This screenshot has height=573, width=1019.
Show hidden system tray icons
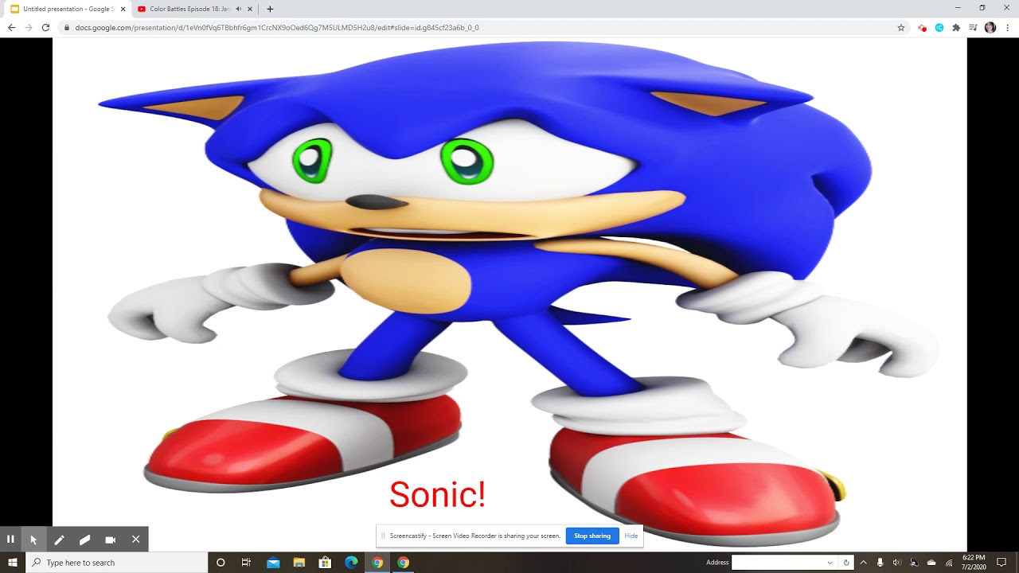(x=863, y=563)
